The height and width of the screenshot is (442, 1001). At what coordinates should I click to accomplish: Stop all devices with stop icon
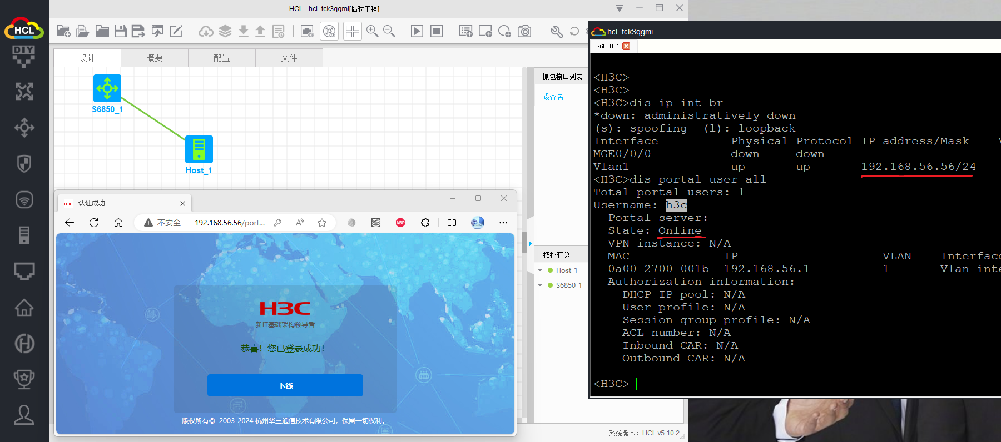(437, 31)
